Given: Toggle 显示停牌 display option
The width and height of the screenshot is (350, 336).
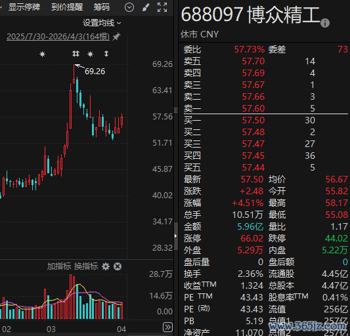Looking at the screenshot, I should (24, 7).
